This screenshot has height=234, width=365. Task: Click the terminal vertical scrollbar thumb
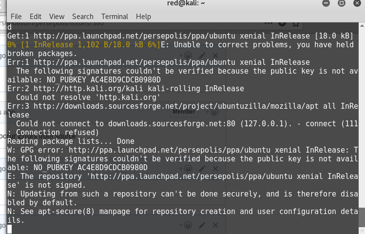pos(362,216)
